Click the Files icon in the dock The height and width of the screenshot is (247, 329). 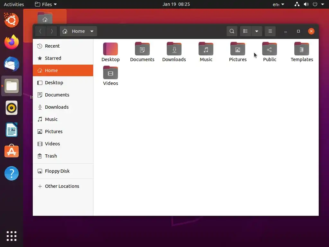[12, 86]
